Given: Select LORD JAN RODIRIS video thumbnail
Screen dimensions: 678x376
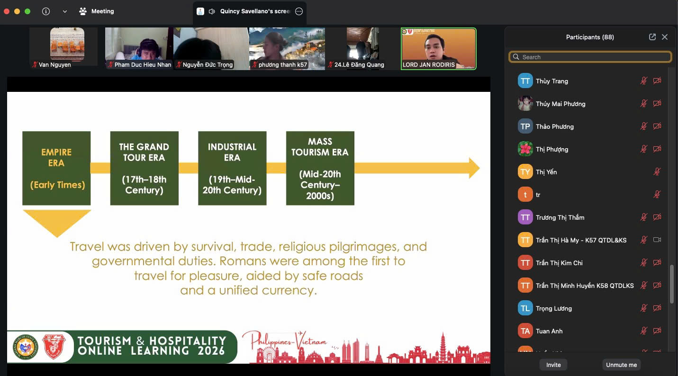Looking at the screenshot, I should click(x=438, y=49).
